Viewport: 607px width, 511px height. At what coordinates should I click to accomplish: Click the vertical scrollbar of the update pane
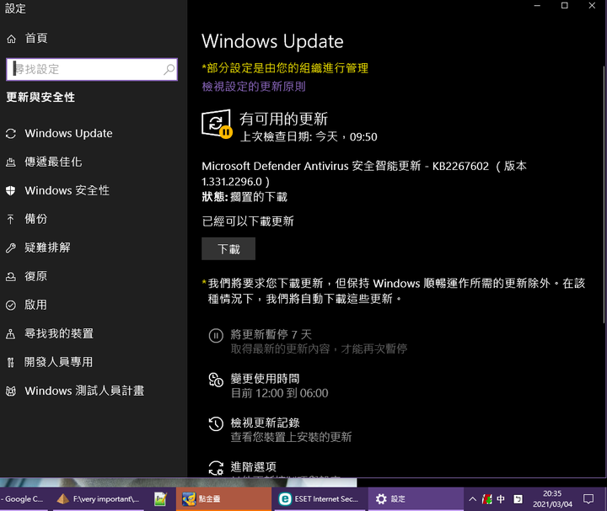pyautogui.click(x=604, y=194)
